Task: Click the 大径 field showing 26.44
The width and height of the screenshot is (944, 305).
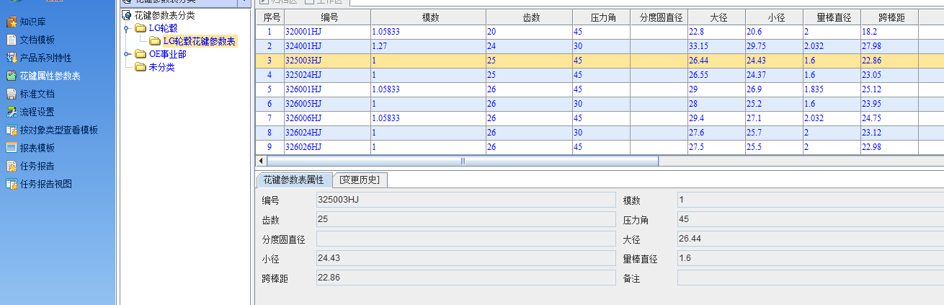Action: pyautogui.click(x=811, y=239)
